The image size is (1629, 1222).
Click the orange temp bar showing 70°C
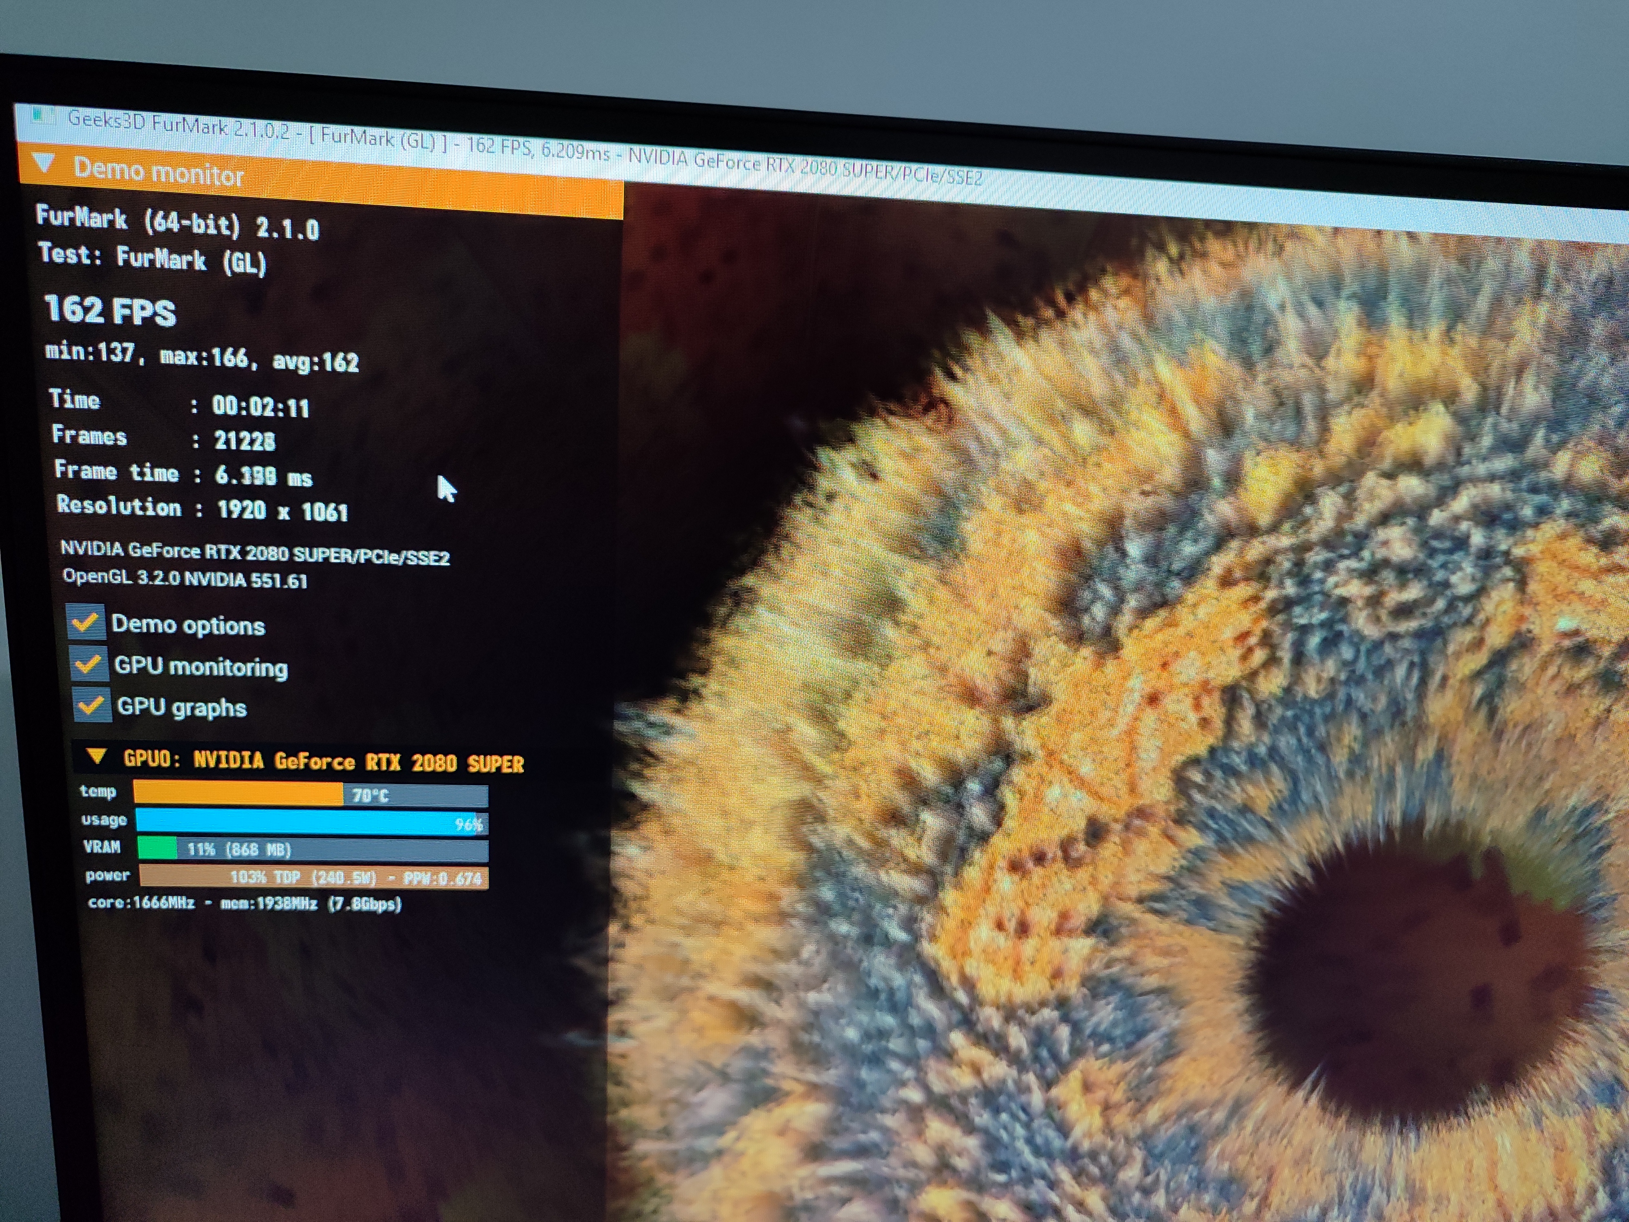pos(238,793)
